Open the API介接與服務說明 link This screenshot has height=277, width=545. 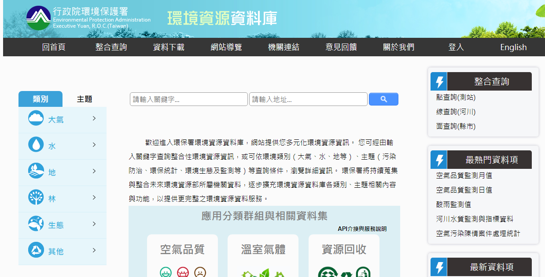[x=362, y=229]
